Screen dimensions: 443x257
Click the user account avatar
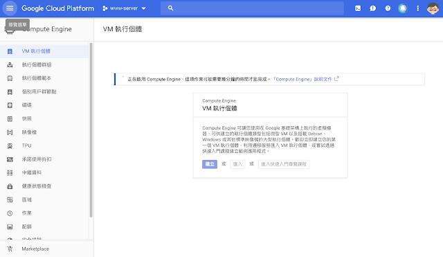(433, 8)
